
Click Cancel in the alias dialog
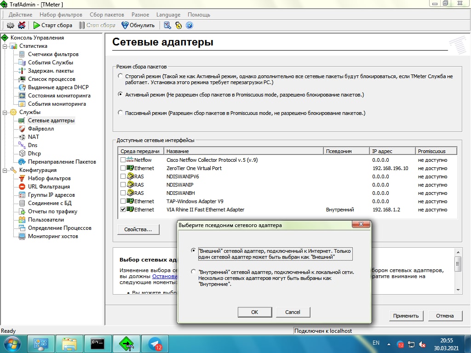[293, 312]
